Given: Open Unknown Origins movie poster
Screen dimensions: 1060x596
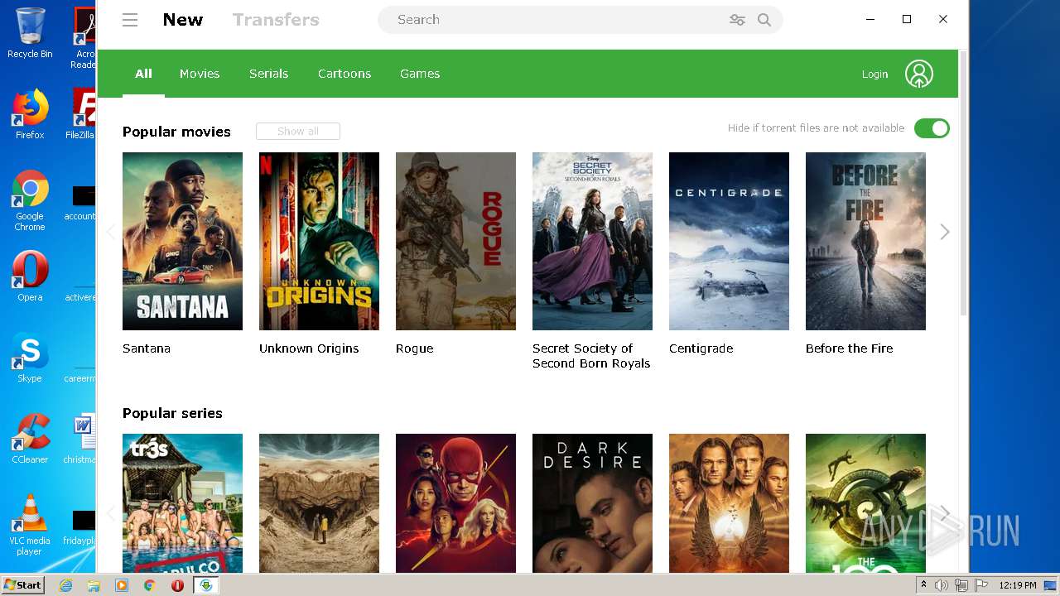Looking at the screenshot, I should click(x=319, y=241).
